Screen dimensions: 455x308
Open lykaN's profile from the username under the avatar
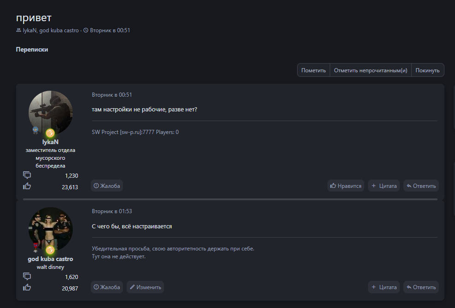[x=50, y=142]
